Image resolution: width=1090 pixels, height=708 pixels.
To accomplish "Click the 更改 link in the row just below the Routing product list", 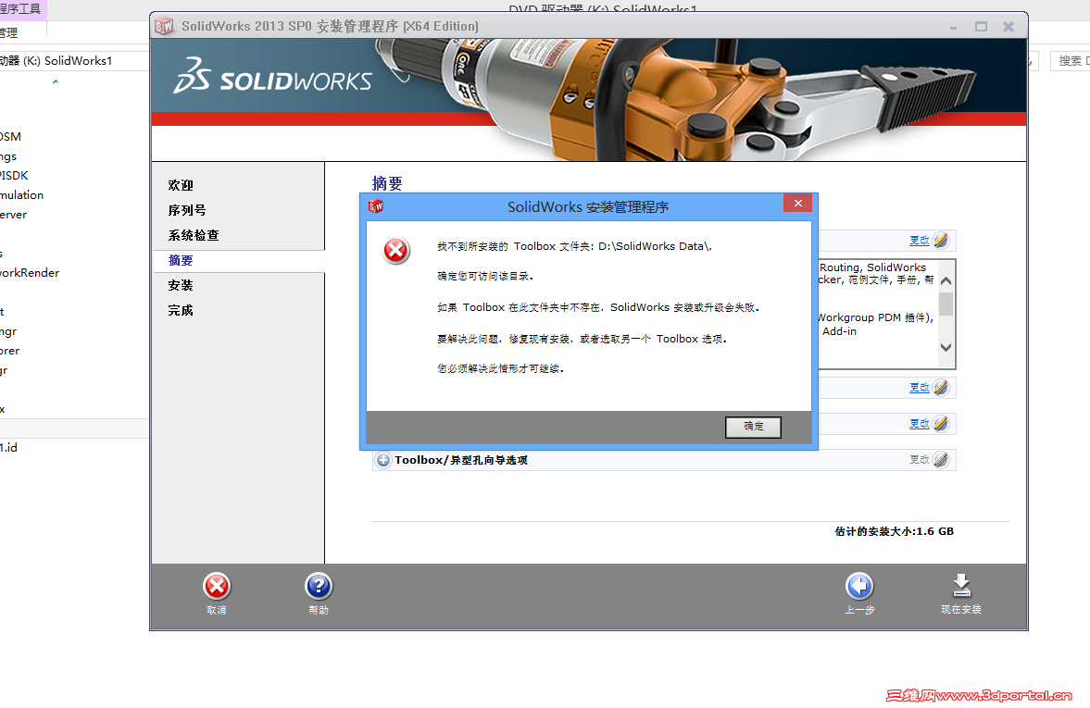I will coord(919,388).
